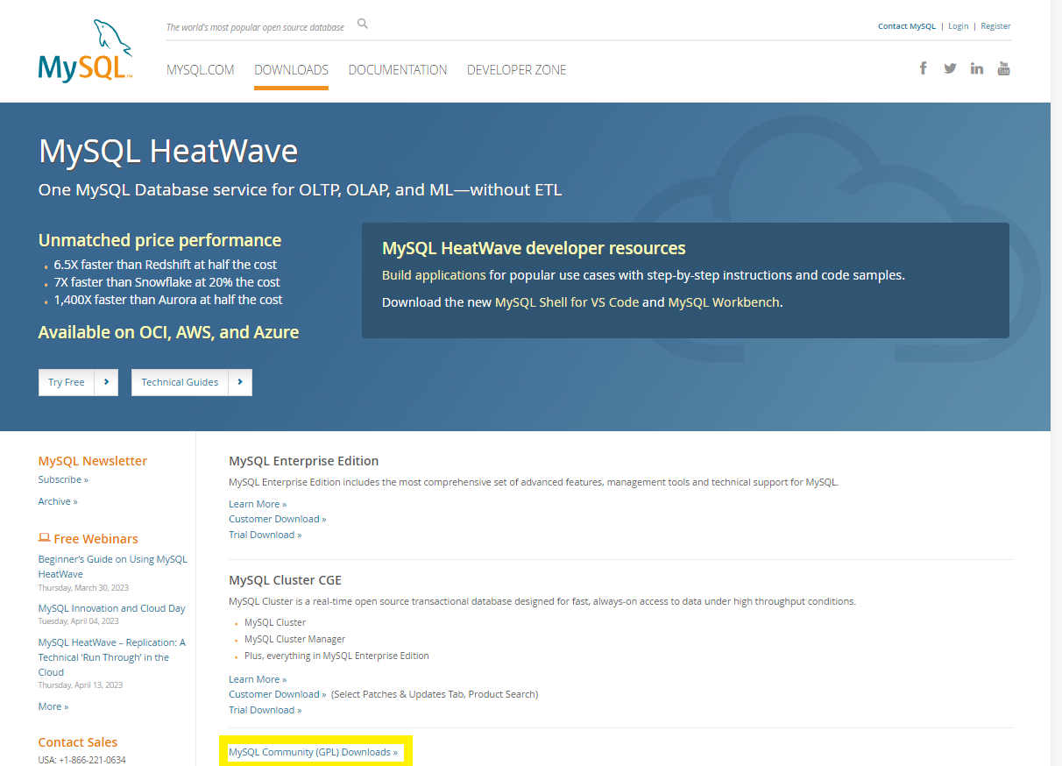The width and height of the screenshot is (1062, 766).
Task: Open the HeatWave Replication webinar link
Action: coord(111,657)
